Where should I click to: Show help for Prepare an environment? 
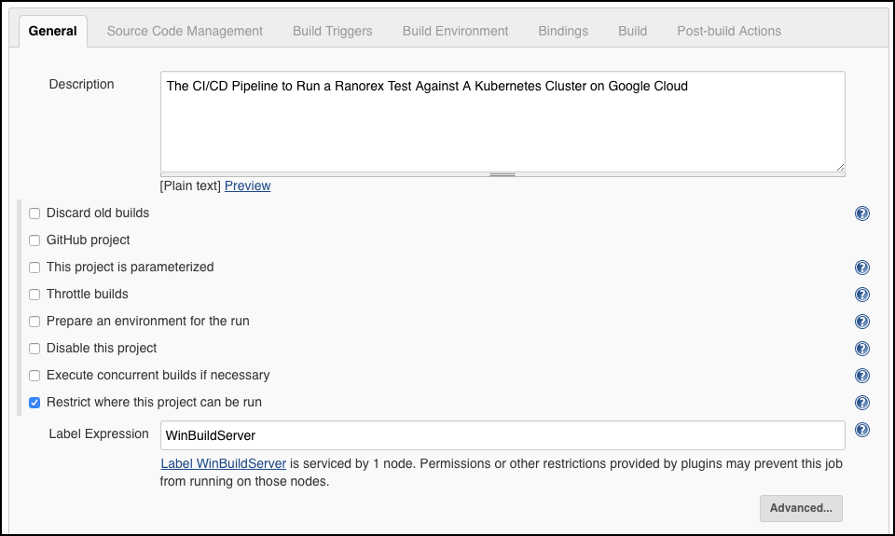coord(861,322)
